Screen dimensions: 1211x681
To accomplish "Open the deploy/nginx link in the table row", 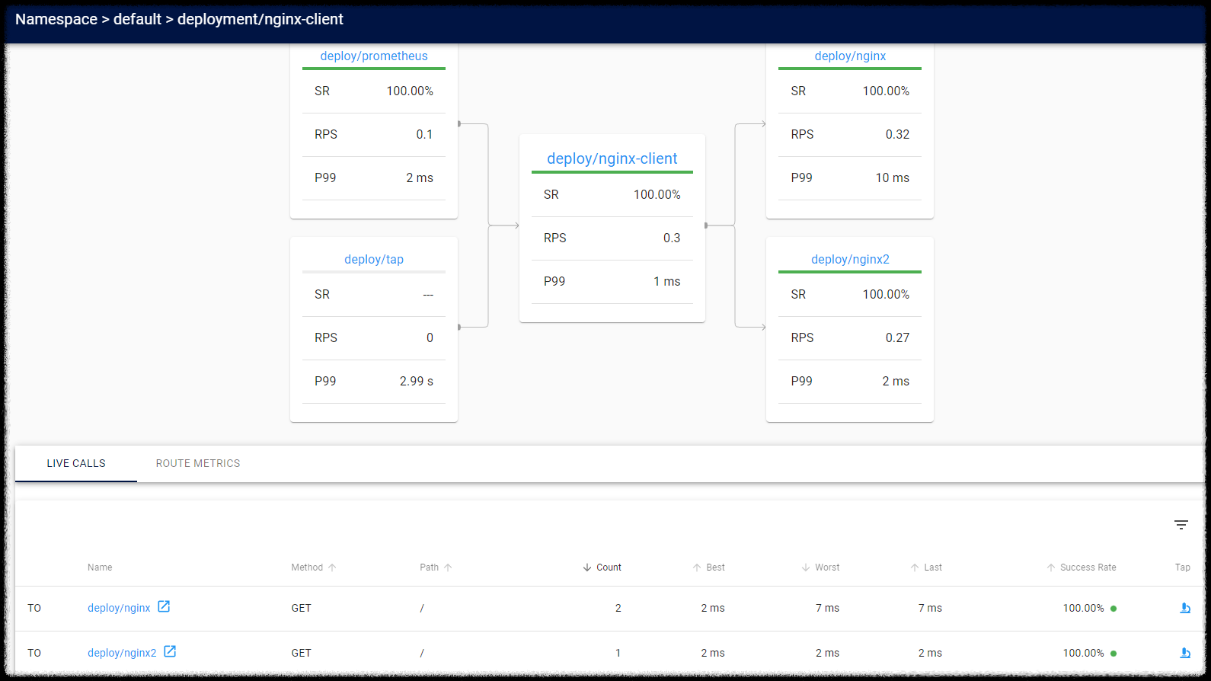I will point(119,608).
